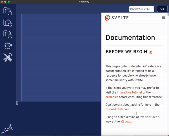
Task: Minimize the window with yellow button
Action: [x=5, y=2]
